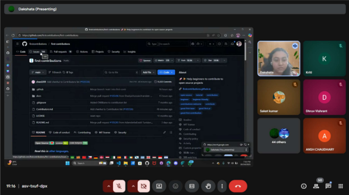
Task: Click Dakshata's video tile
Action: (278, 59)
